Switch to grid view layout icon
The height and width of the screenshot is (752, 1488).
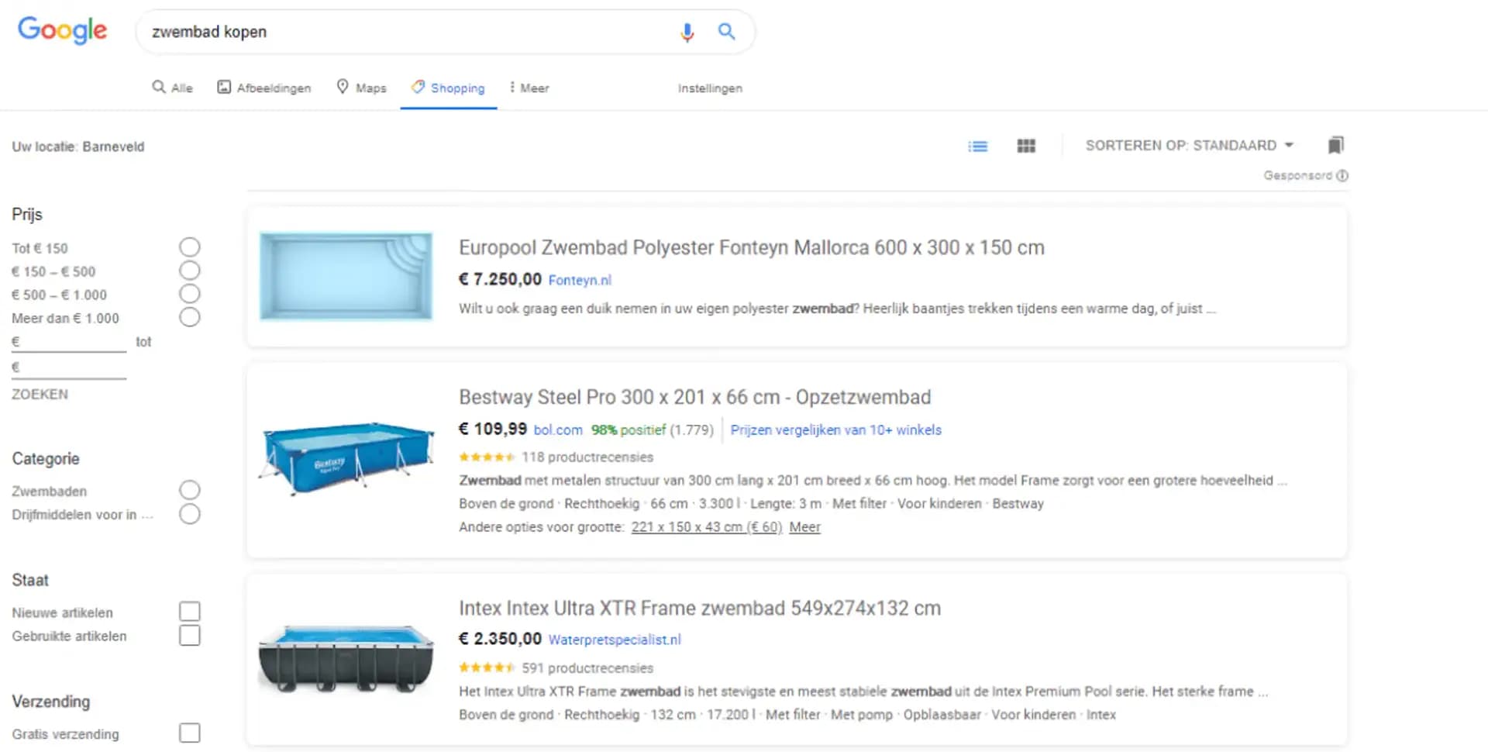tap(1026, 146)
